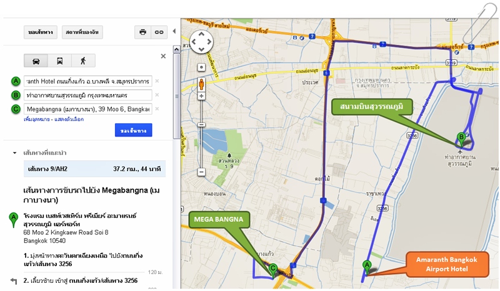This screenshot has height=291, width=500.
Task: Click map marker A at Amaranth hotel
Action: pyautogui.click(x=367, y=267)
